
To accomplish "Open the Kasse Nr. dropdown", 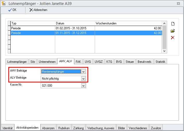I will (83, 85).
